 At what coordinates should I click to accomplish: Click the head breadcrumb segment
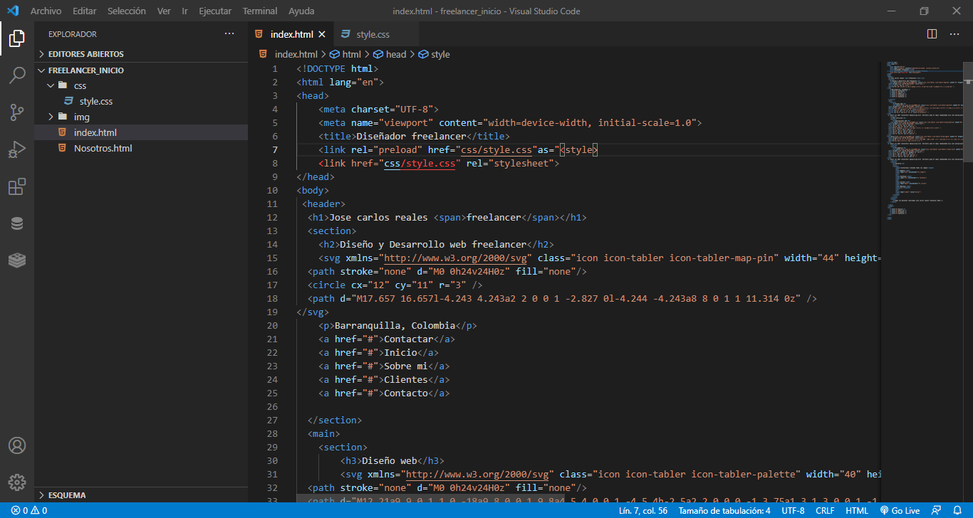[390, 54]
